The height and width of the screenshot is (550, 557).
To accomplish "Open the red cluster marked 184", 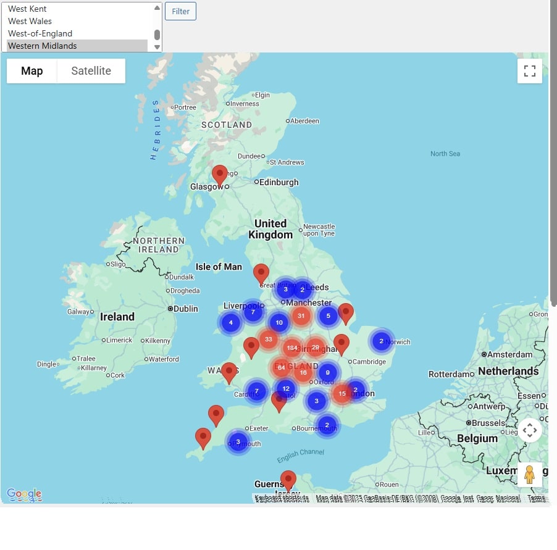I will click(291, 348).
